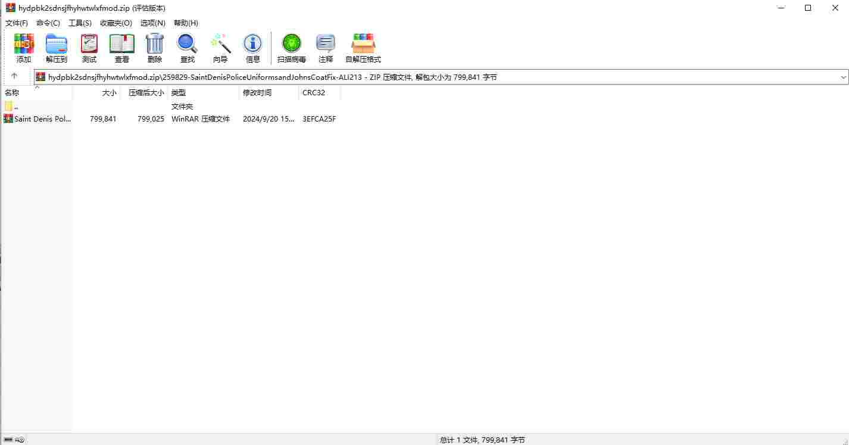Sort by 类型 column header
The image size is (849, 445).
[x=204, y=93]
